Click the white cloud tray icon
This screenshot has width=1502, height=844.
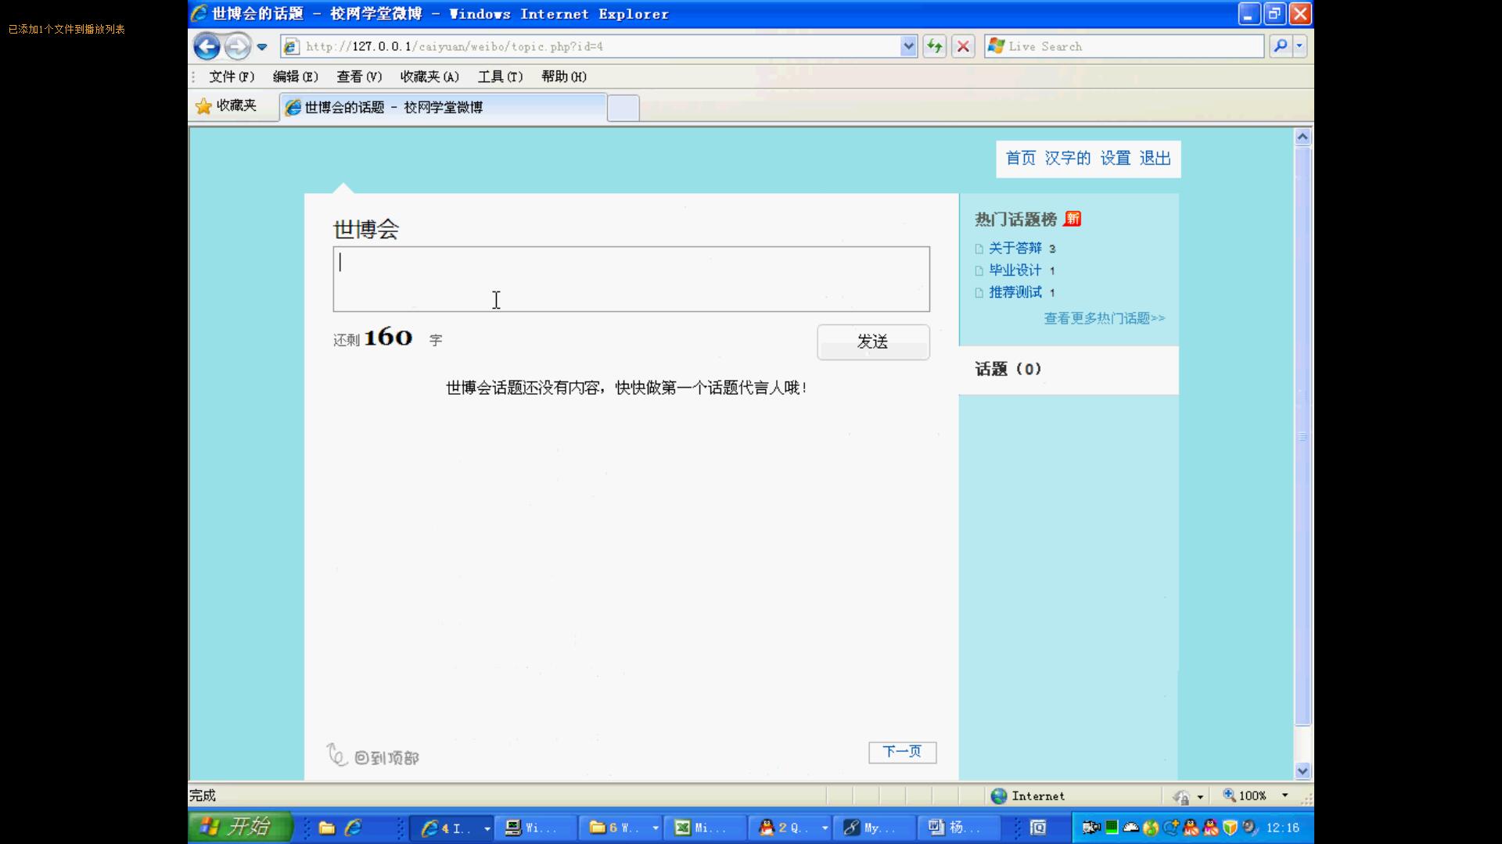[1131, 828]
